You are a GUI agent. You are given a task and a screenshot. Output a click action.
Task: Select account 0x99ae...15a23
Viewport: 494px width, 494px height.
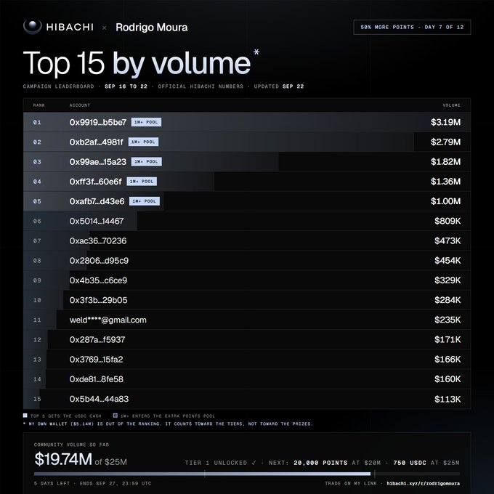98,162
